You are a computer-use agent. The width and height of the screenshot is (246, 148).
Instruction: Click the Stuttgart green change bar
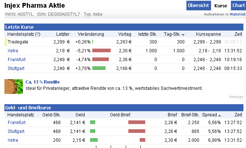[99, 68]
